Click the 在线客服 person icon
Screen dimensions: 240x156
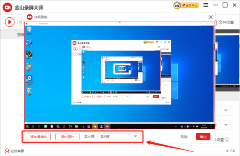tap(7, 151)
